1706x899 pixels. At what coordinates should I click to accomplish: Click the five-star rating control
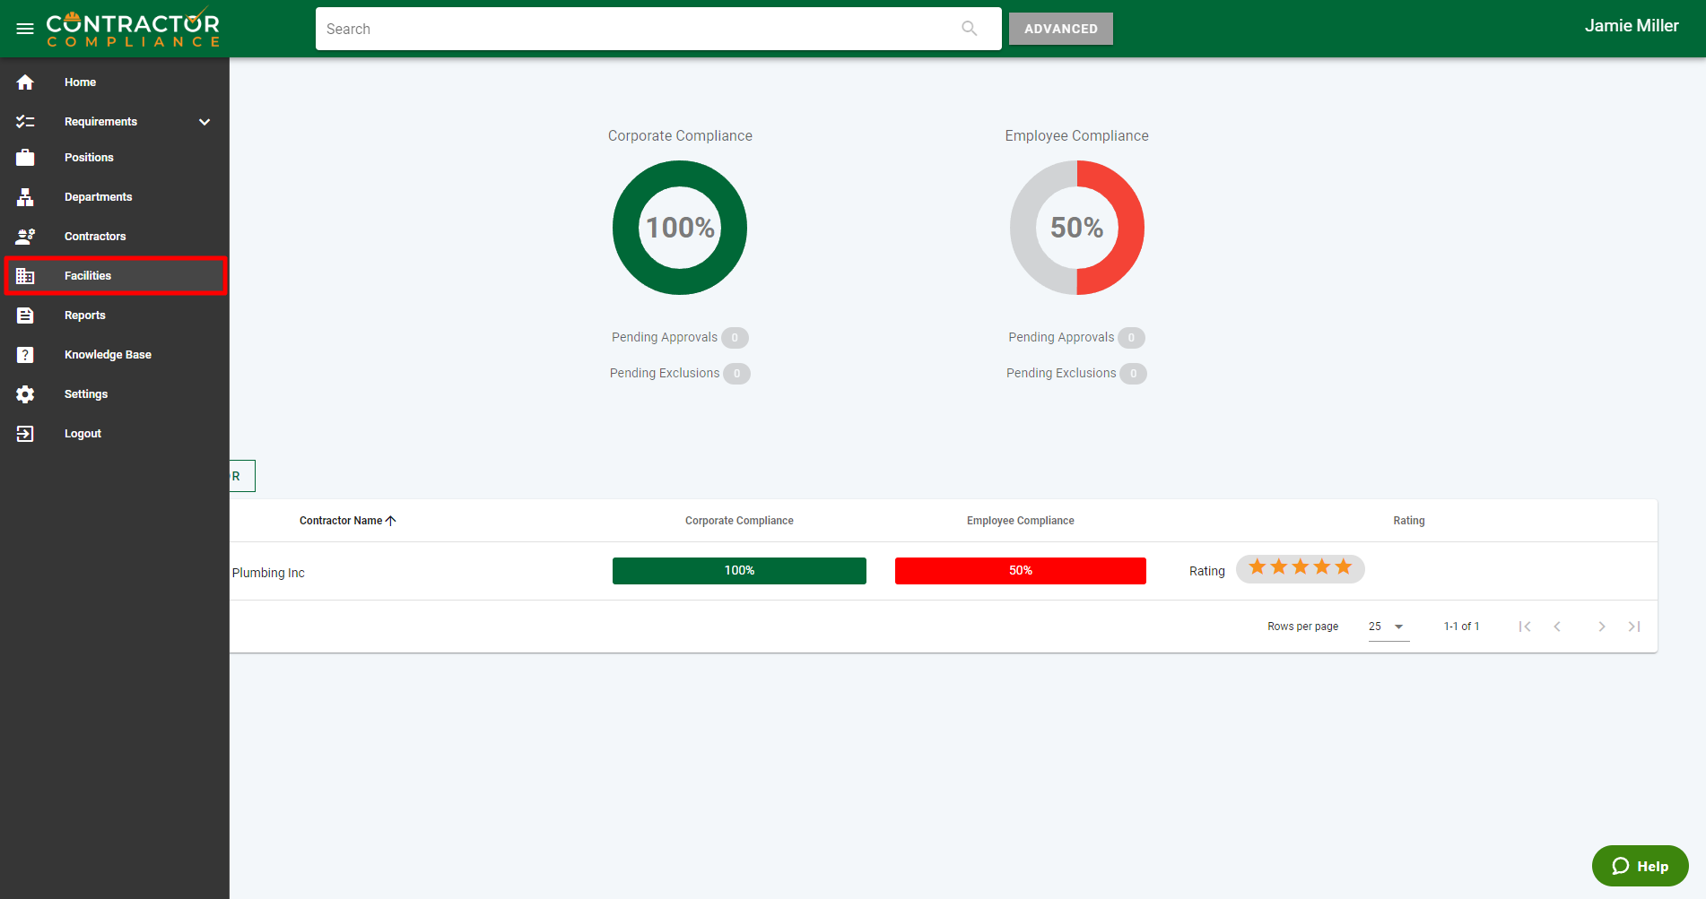coord(1300,568)
